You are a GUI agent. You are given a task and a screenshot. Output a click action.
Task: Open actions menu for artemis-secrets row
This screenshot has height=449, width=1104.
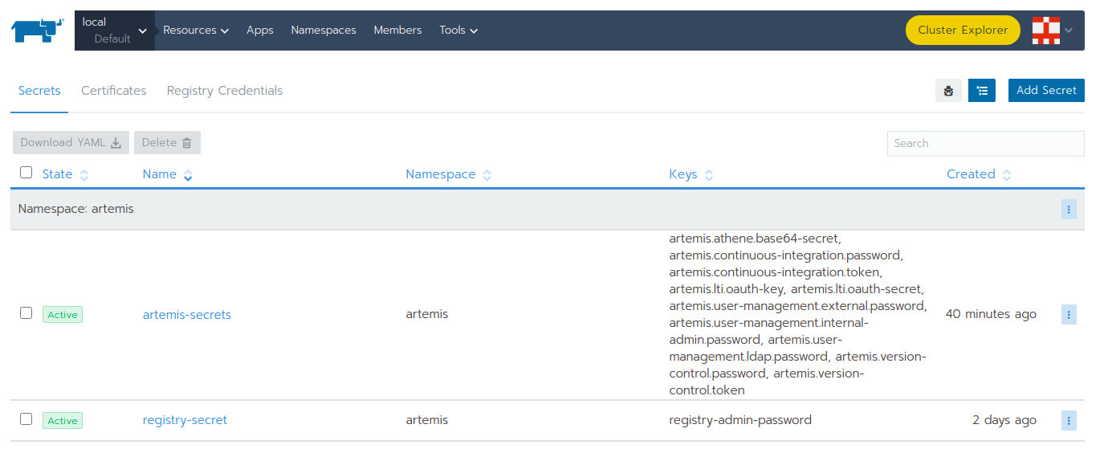click(x=1069, y=314)
